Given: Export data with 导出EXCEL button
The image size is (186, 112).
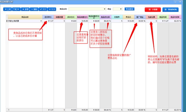Looking at the screenshot, I should [170, 10].
